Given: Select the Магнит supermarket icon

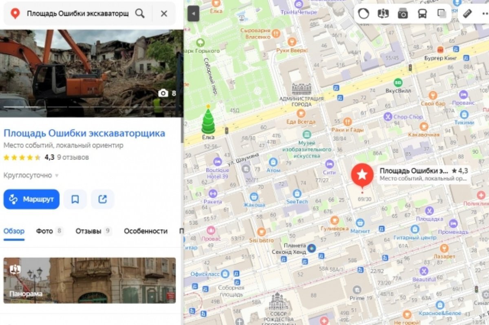Looking at the screenshot, I should [360, 223].
